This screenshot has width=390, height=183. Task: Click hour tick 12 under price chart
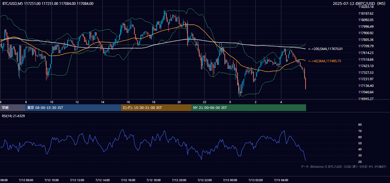pyautogui.click(x=77, y=102)
